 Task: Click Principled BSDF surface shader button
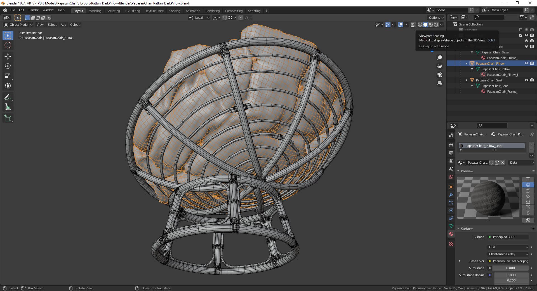[x=508, y=237]
